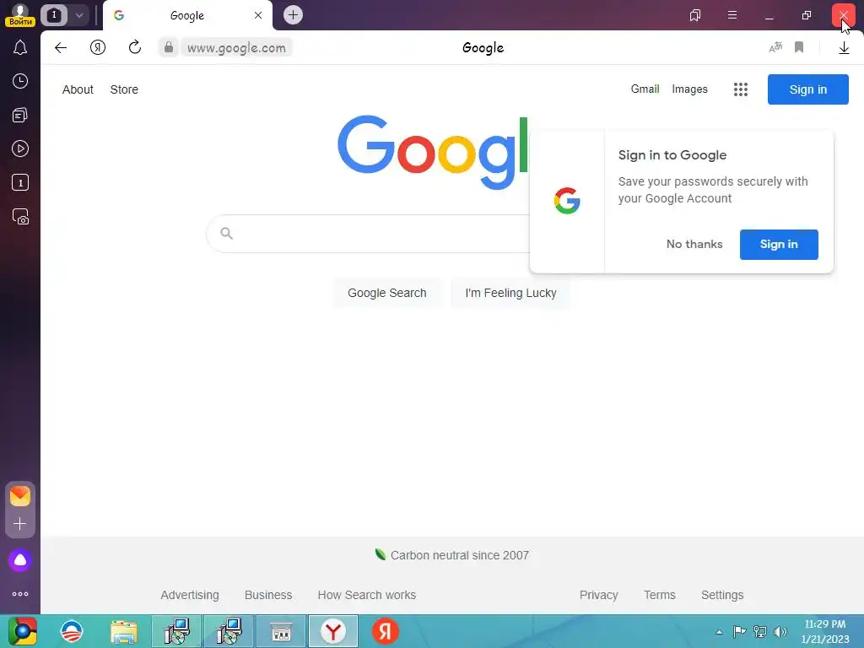Image resolution: width=864 pixels, height=648 pixels.
Task: Open the Privacy footer link
Action: coord(598,595)
